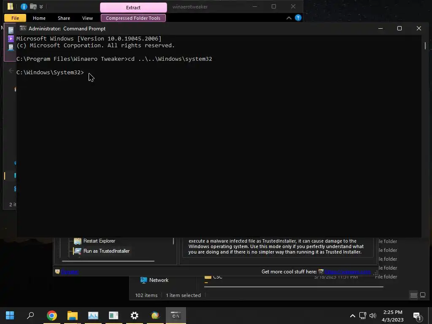Open taskbar Search magnifier
This screenshot has width=432, height=324.
(x=30, y=315)
